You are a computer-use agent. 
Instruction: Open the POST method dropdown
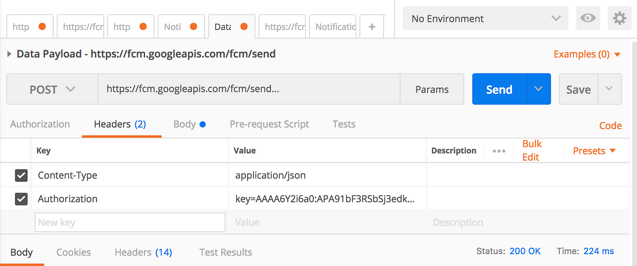(52, 89)
